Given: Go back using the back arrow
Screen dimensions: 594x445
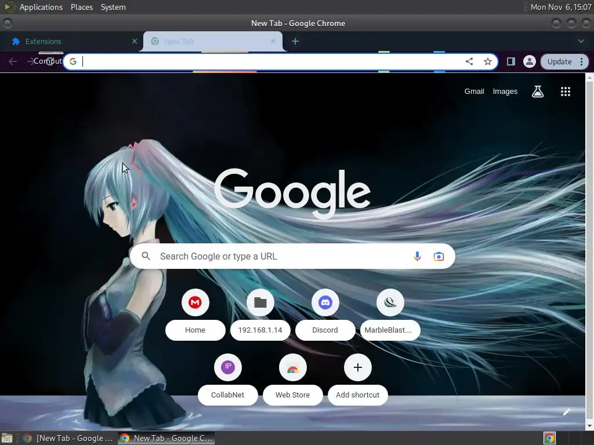Looking at the screenshot, I should pyautogui.click(x=13, y=61).
